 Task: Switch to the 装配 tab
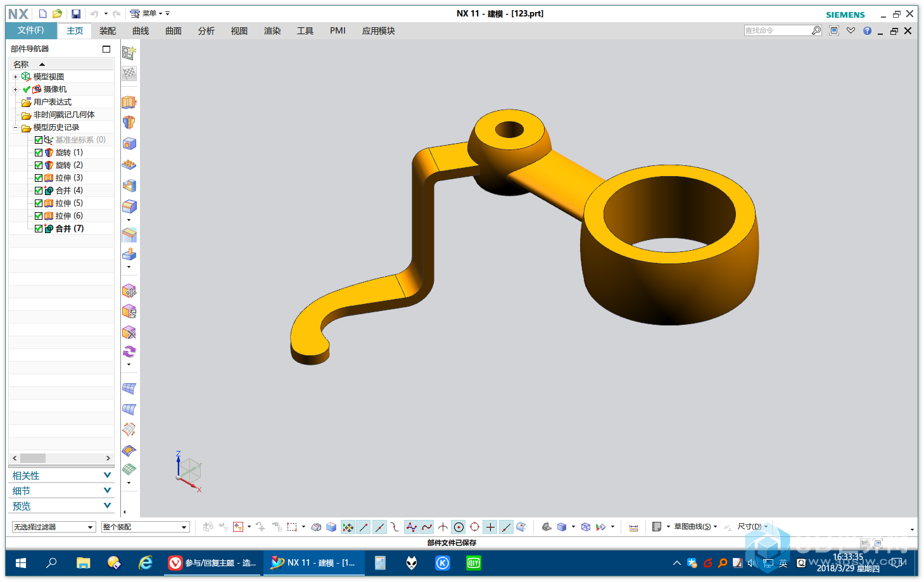click(108, 31)
